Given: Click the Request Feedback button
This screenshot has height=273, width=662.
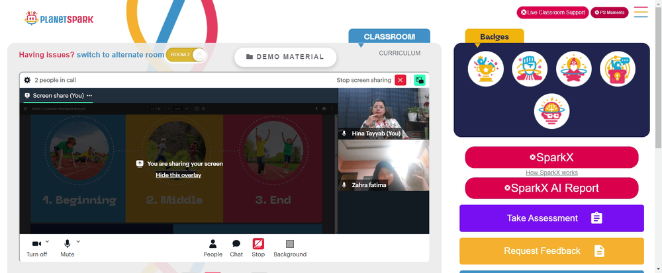Looking at the screenshot, I should pyautogui.click(x=552, y=251).
